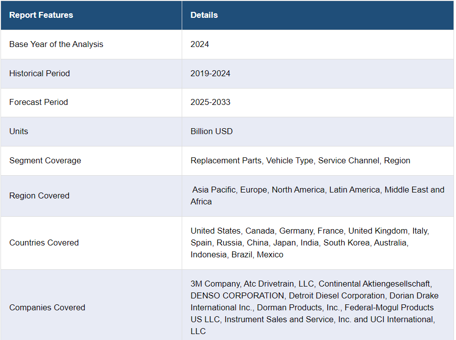Select the Countries Covered row label
The height and width of the screenshot is (340, 456).
coord(44,243)
